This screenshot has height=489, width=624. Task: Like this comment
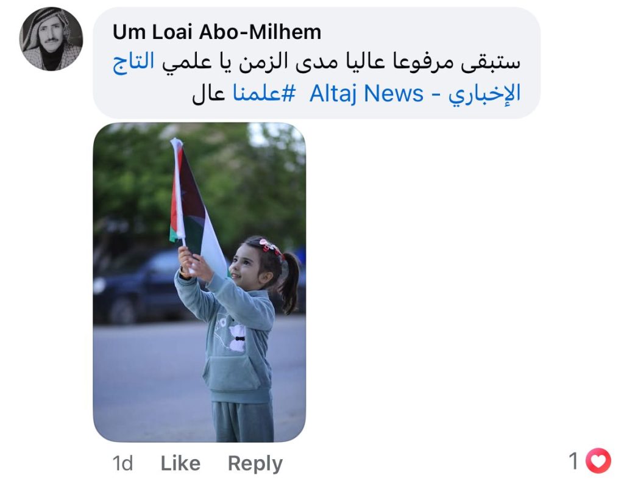click(x=180, y=463)
